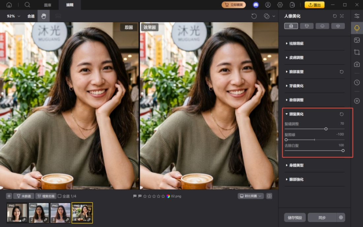The image size is (363, 227).
Task: Open the 92% zoom level dropdown
Action: tap(13, 16)
